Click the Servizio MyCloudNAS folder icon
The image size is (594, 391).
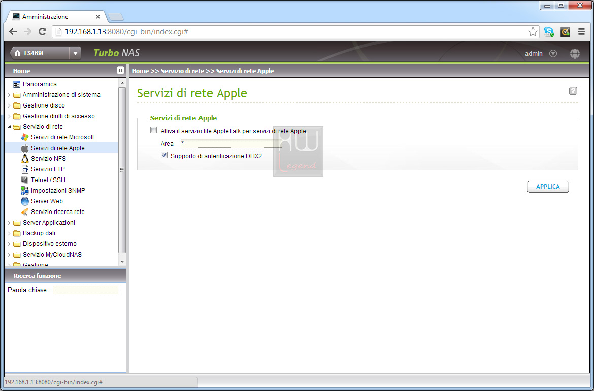tap(17, 255)
